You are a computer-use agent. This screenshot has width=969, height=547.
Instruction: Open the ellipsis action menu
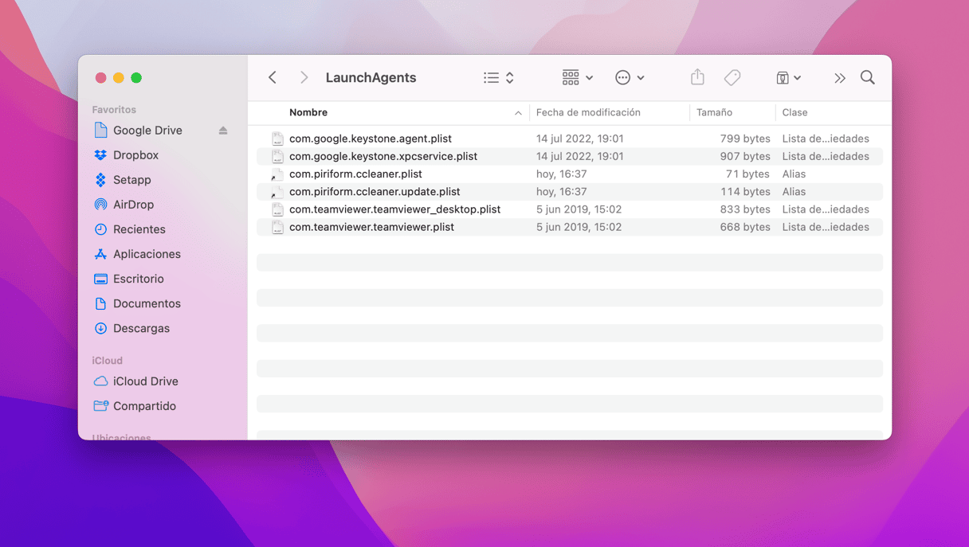point(630,77)
